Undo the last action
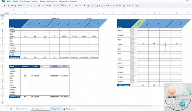Screen dimensions: 192x111 point(5,6)
